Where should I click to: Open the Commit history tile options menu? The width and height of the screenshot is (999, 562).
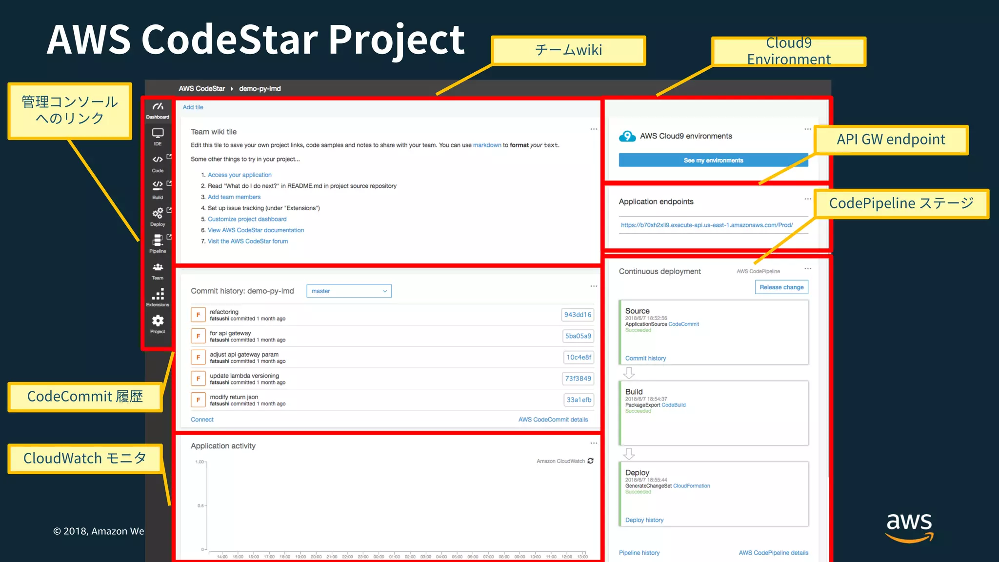coord(594,286)
